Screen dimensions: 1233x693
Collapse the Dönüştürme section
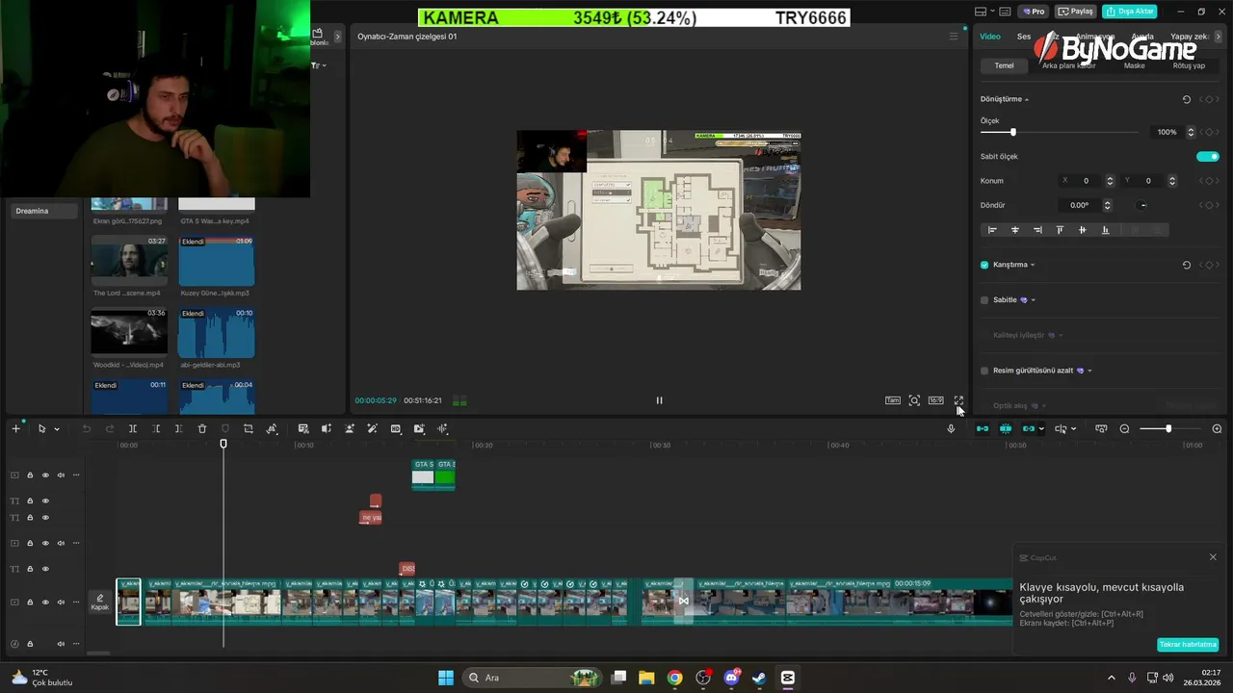(1027, 100)
